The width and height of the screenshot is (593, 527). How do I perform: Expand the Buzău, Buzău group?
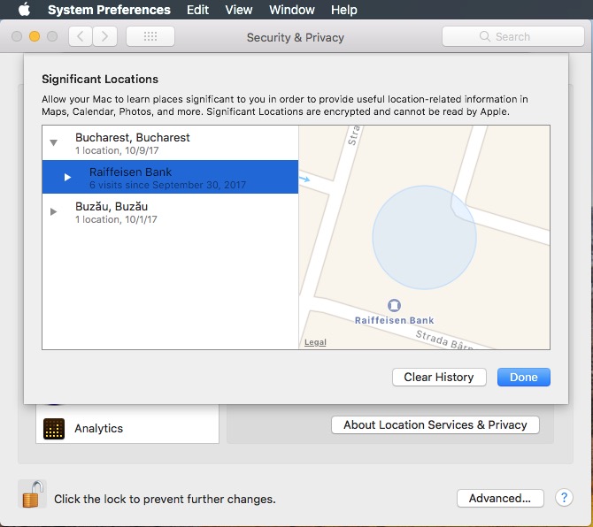click(x=53, y=211)
